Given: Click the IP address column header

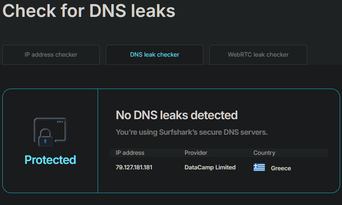Looking at the screenshot, I should point(130,153).
